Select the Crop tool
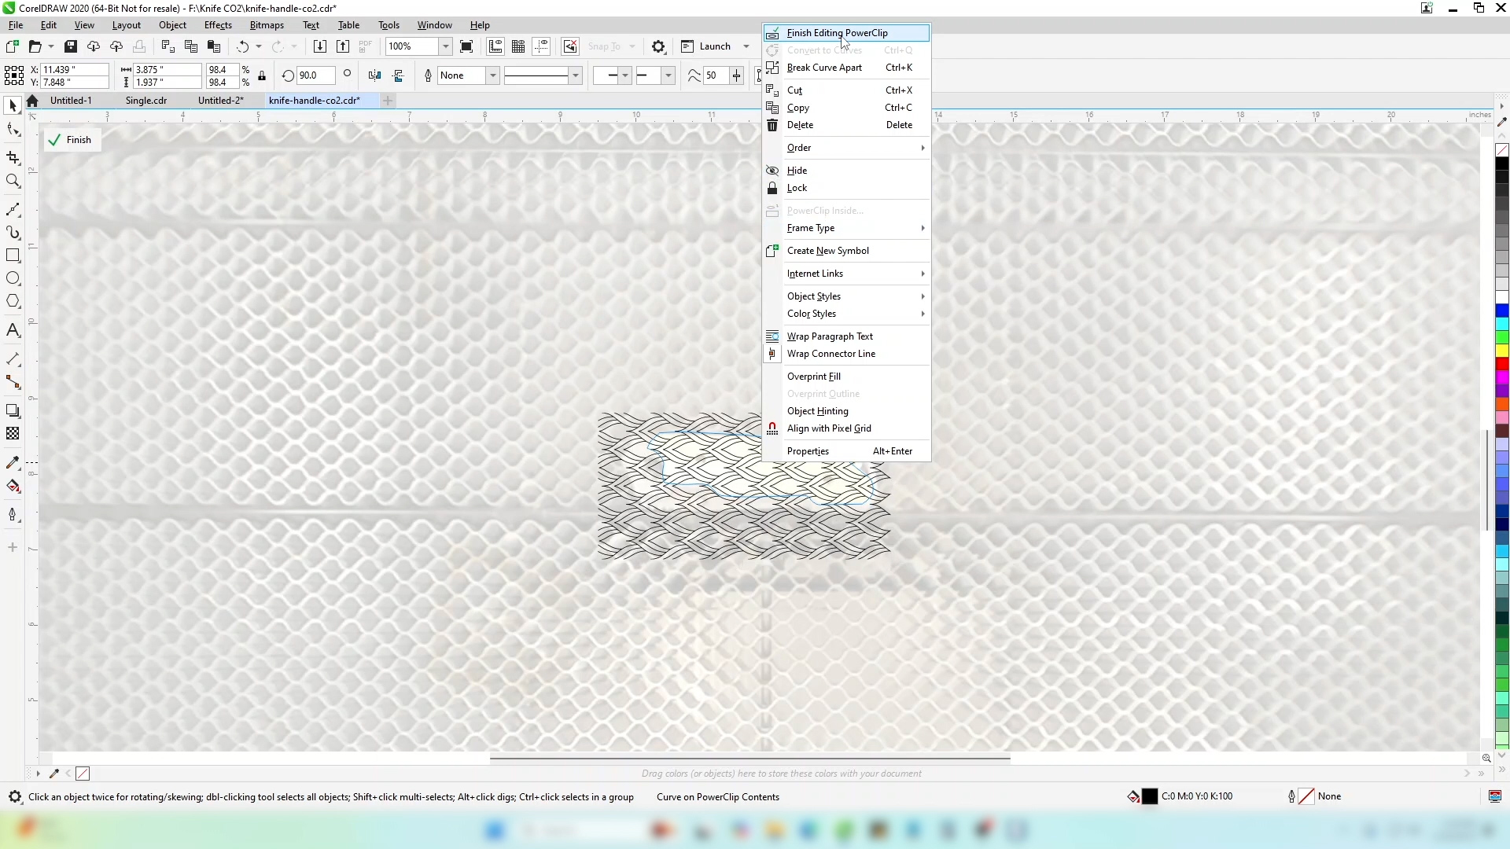The width and height of the screenshot is (1510, 849). pyautogui.click(x=13, y=158)
